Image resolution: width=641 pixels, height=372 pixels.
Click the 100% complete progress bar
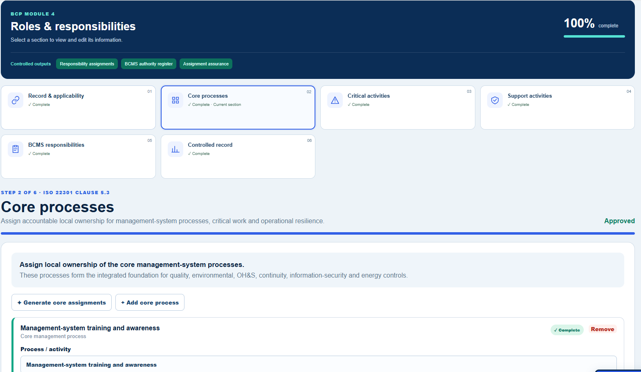point(594,36)
